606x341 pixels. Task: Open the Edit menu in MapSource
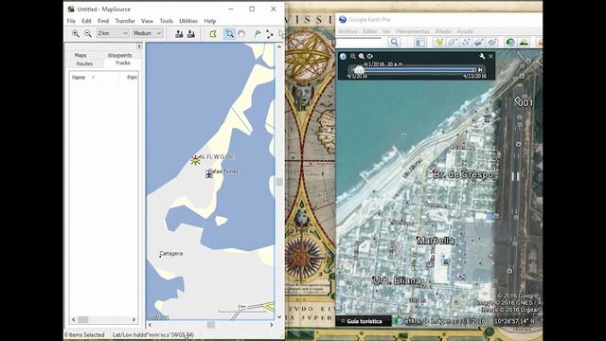86,21
